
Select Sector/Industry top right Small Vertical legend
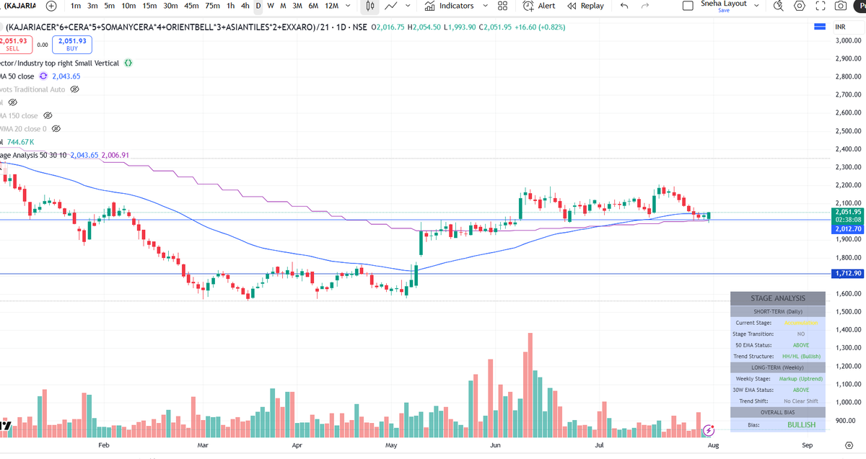point(59,63)
